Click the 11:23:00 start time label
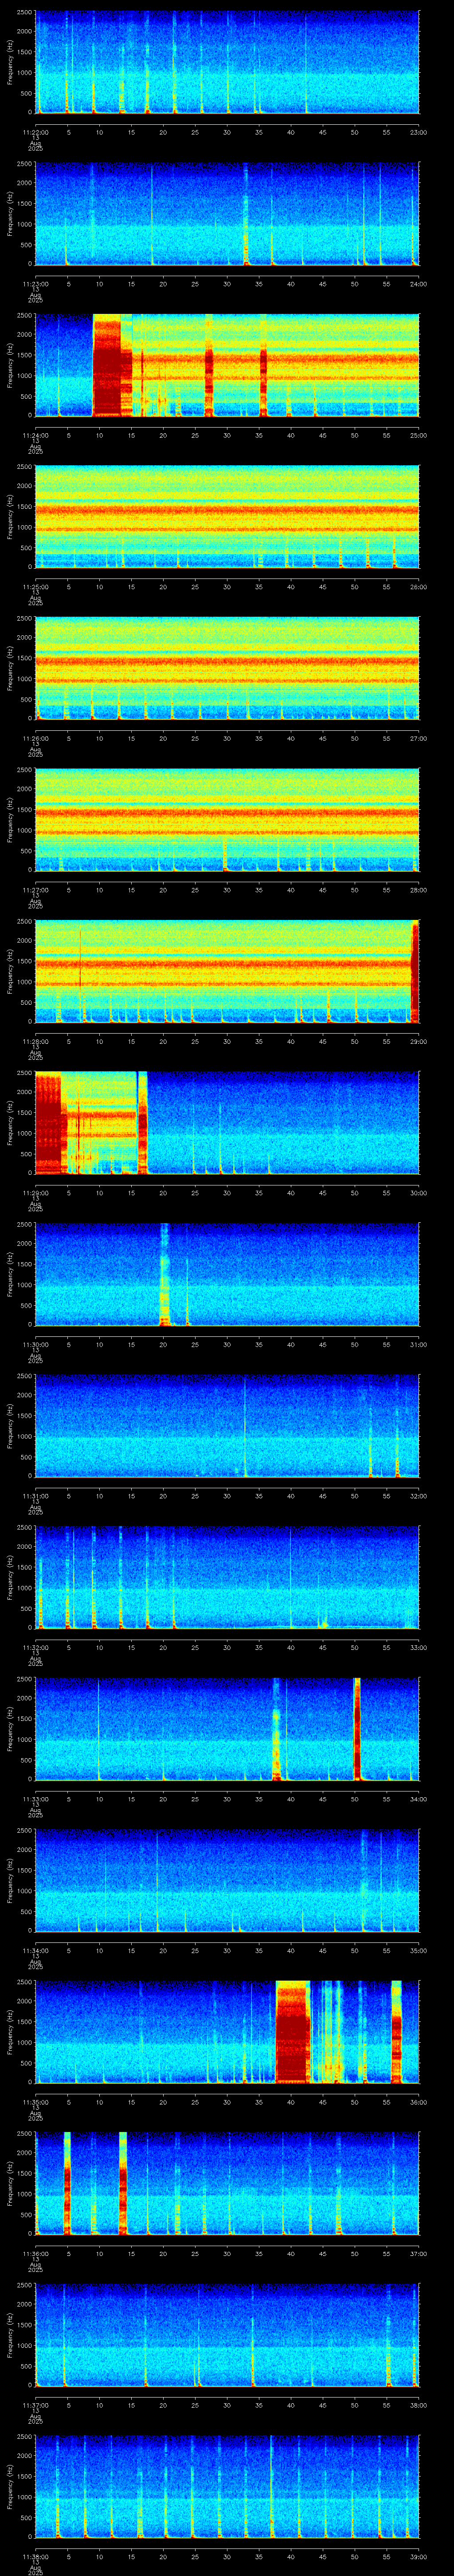Screen dimensions: 454x2576 click(x=35, y=284)
